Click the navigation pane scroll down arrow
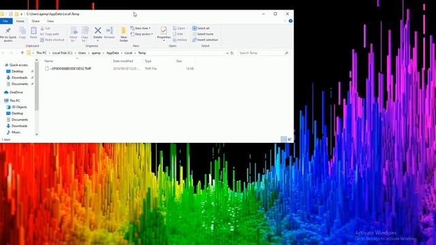The height and width of the screenshot is (245, 436). pyautogui.click(x=36, y=134)
